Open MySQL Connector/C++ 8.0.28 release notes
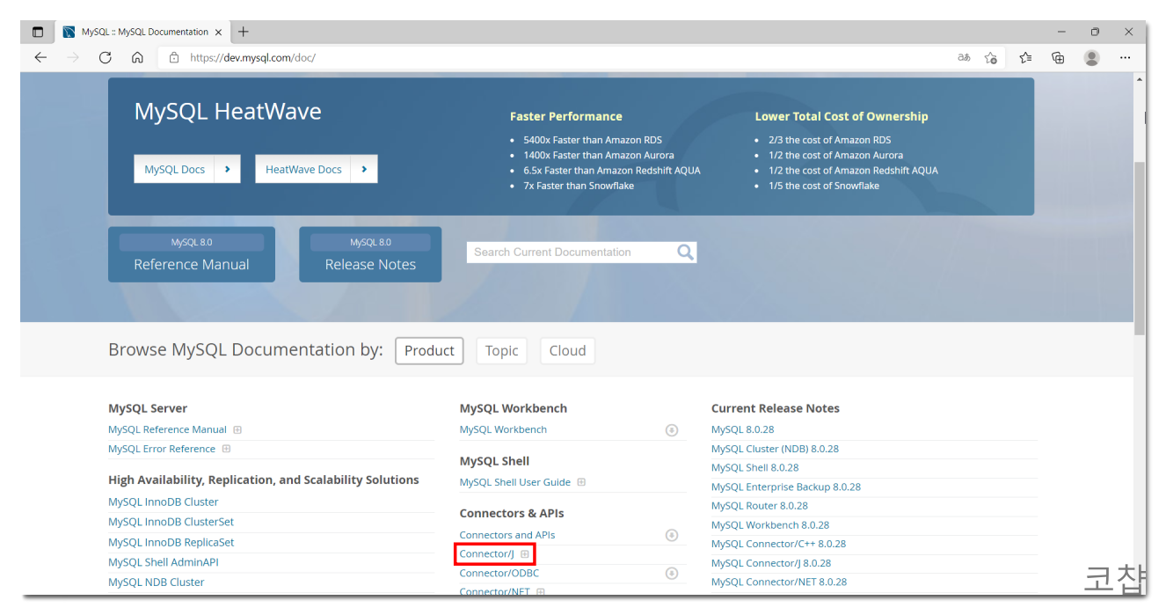The width and height of the screenshot is (1166, 615). [x=778, y=544]
